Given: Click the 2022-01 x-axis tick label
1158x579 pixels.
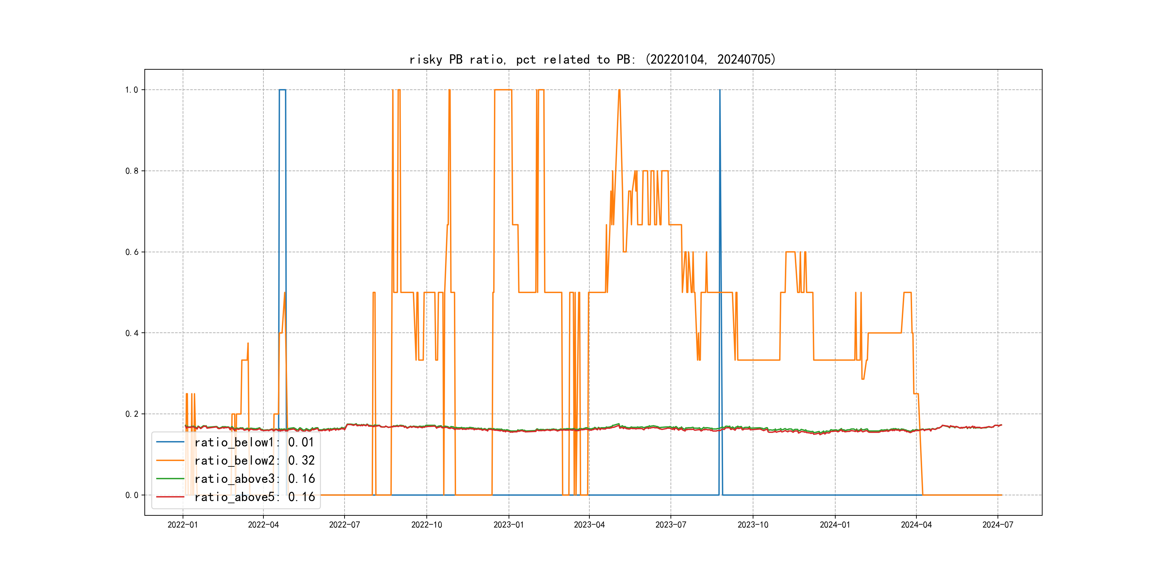Looking at the screenshot, I should 183,525.
